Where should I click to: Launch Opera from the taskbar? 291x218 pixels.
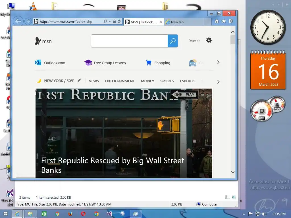tap(83, 214)
